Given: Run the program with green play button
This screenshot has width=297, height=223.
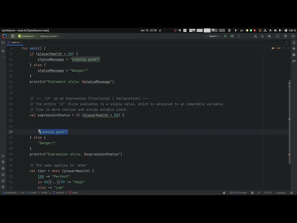Looking at the screenshot, I should [226, 36].
